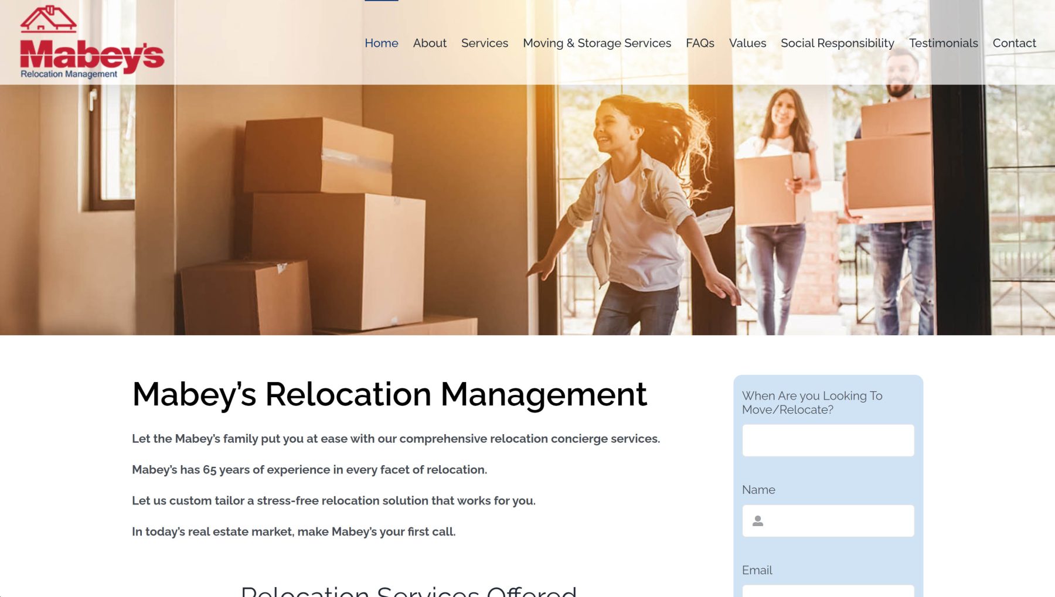Open the FAQs page
This screenshot has height=597, width=1055.
(700, 43)
